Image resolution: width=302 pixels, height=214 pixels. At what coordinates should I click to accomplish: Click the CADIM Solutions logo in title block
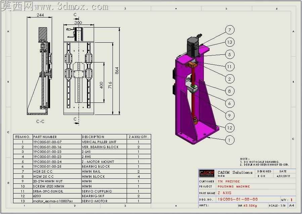[207, 173]
